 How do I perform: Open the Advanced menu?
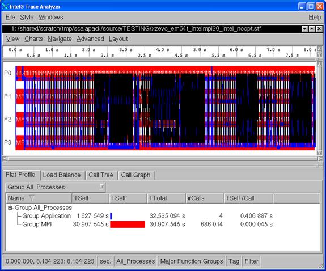(90, 39)
